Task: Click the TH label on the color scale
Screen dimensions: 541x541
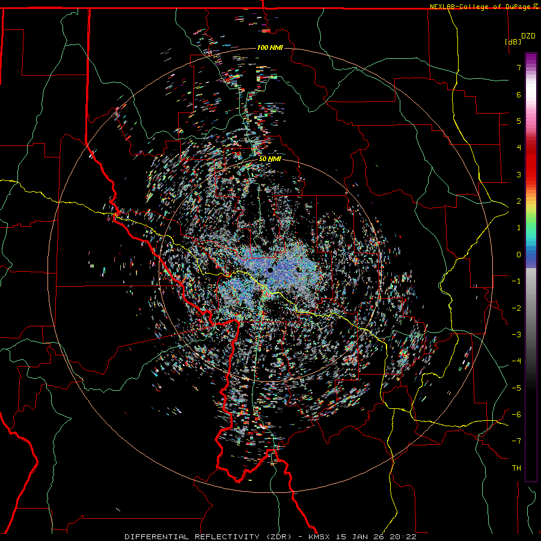Action: point(516,468)
